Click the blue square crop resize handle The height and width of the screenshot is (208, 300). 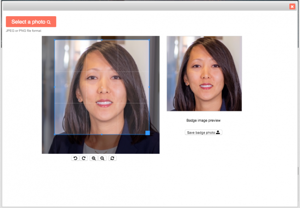click(148, 133)
